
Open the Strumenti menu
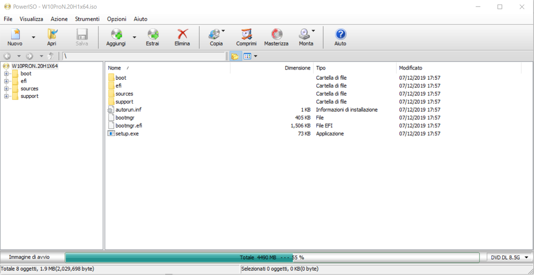[87, 19]
